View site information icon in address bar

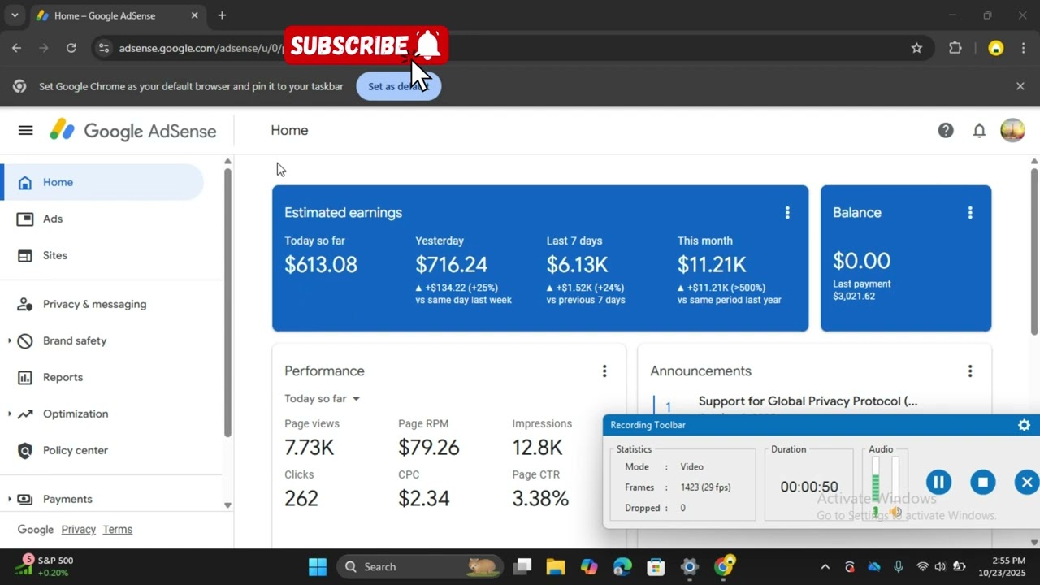tap(103, 48)
